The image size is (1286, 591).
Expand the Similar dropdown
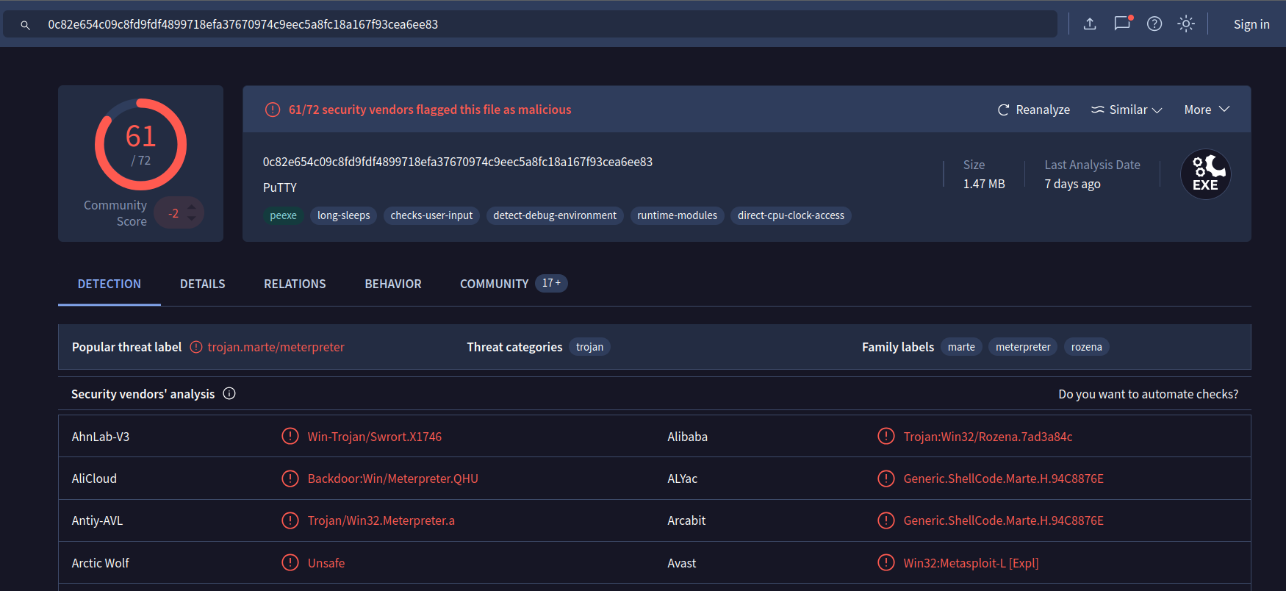pyautogui.click(x=1127, y=110)
